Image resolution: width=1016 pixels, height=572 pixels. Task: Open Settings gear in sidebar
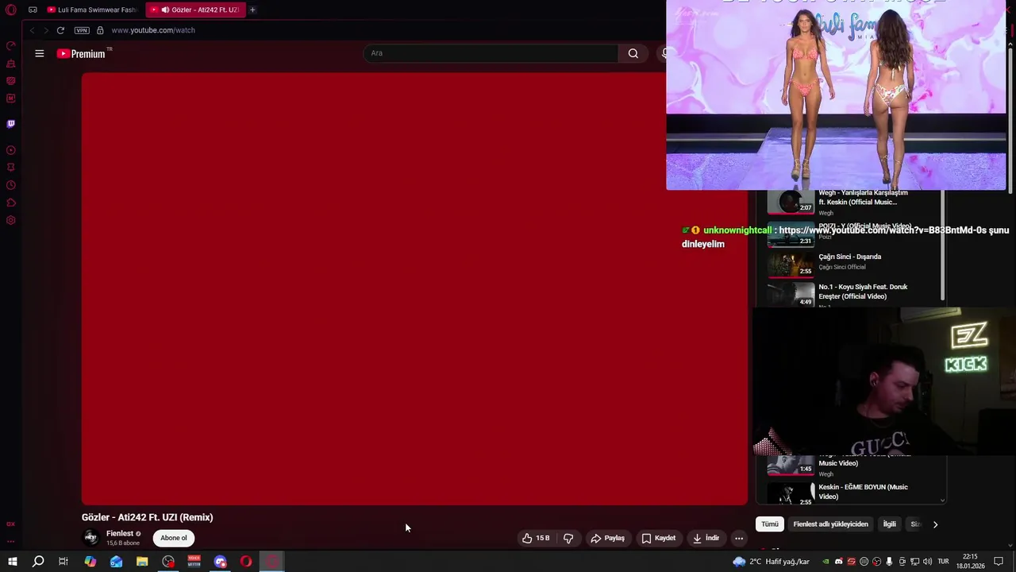tap(11, 220)
